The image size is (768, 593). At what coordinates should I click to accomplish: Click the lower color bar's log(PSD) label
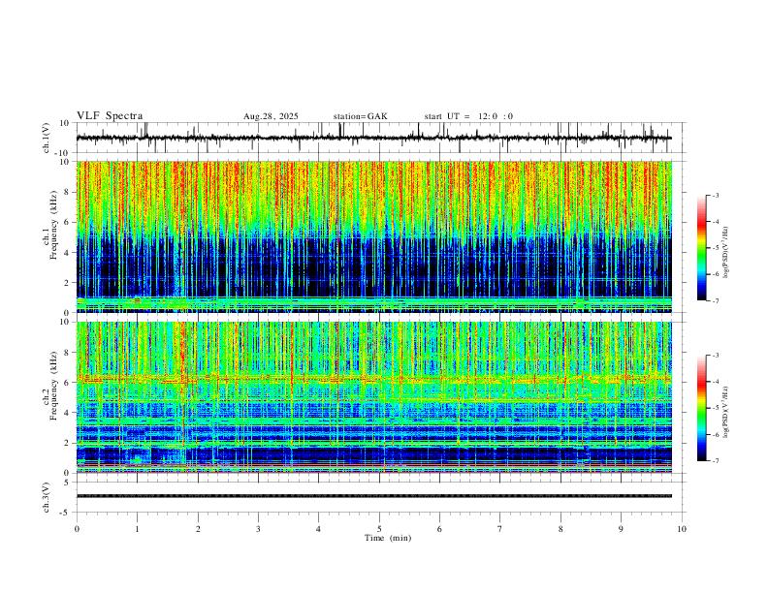click(725, 412)
